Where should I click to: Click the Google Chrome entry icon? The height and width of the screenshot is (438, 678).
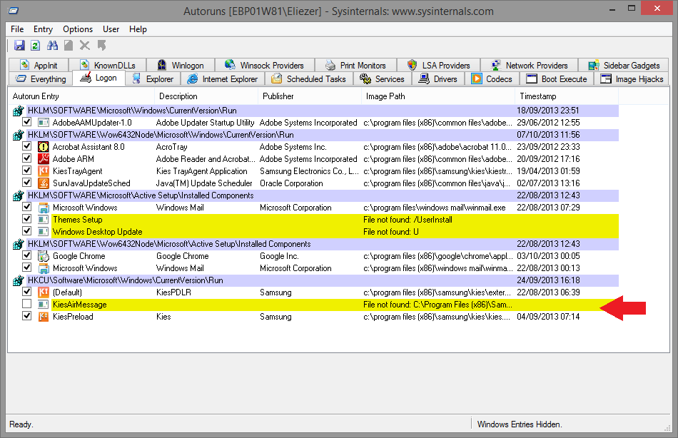[x=43, y=256]
